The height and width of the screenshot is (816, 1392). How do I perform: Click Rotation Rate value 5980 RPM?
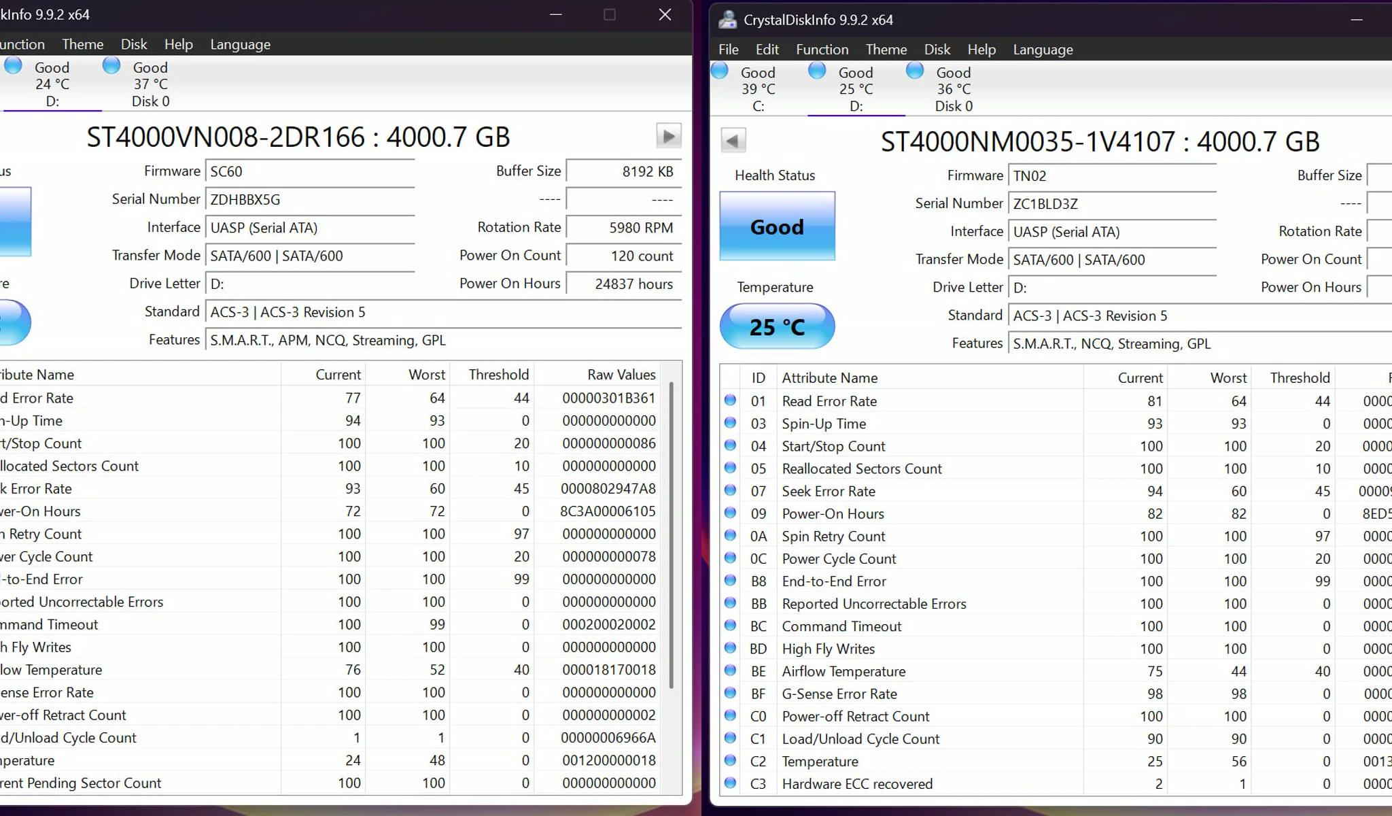click(624, 228)
